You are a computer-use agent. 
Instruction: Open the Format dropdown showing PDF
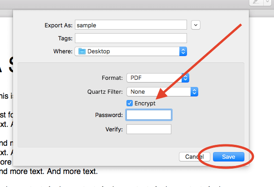[158, 78]
